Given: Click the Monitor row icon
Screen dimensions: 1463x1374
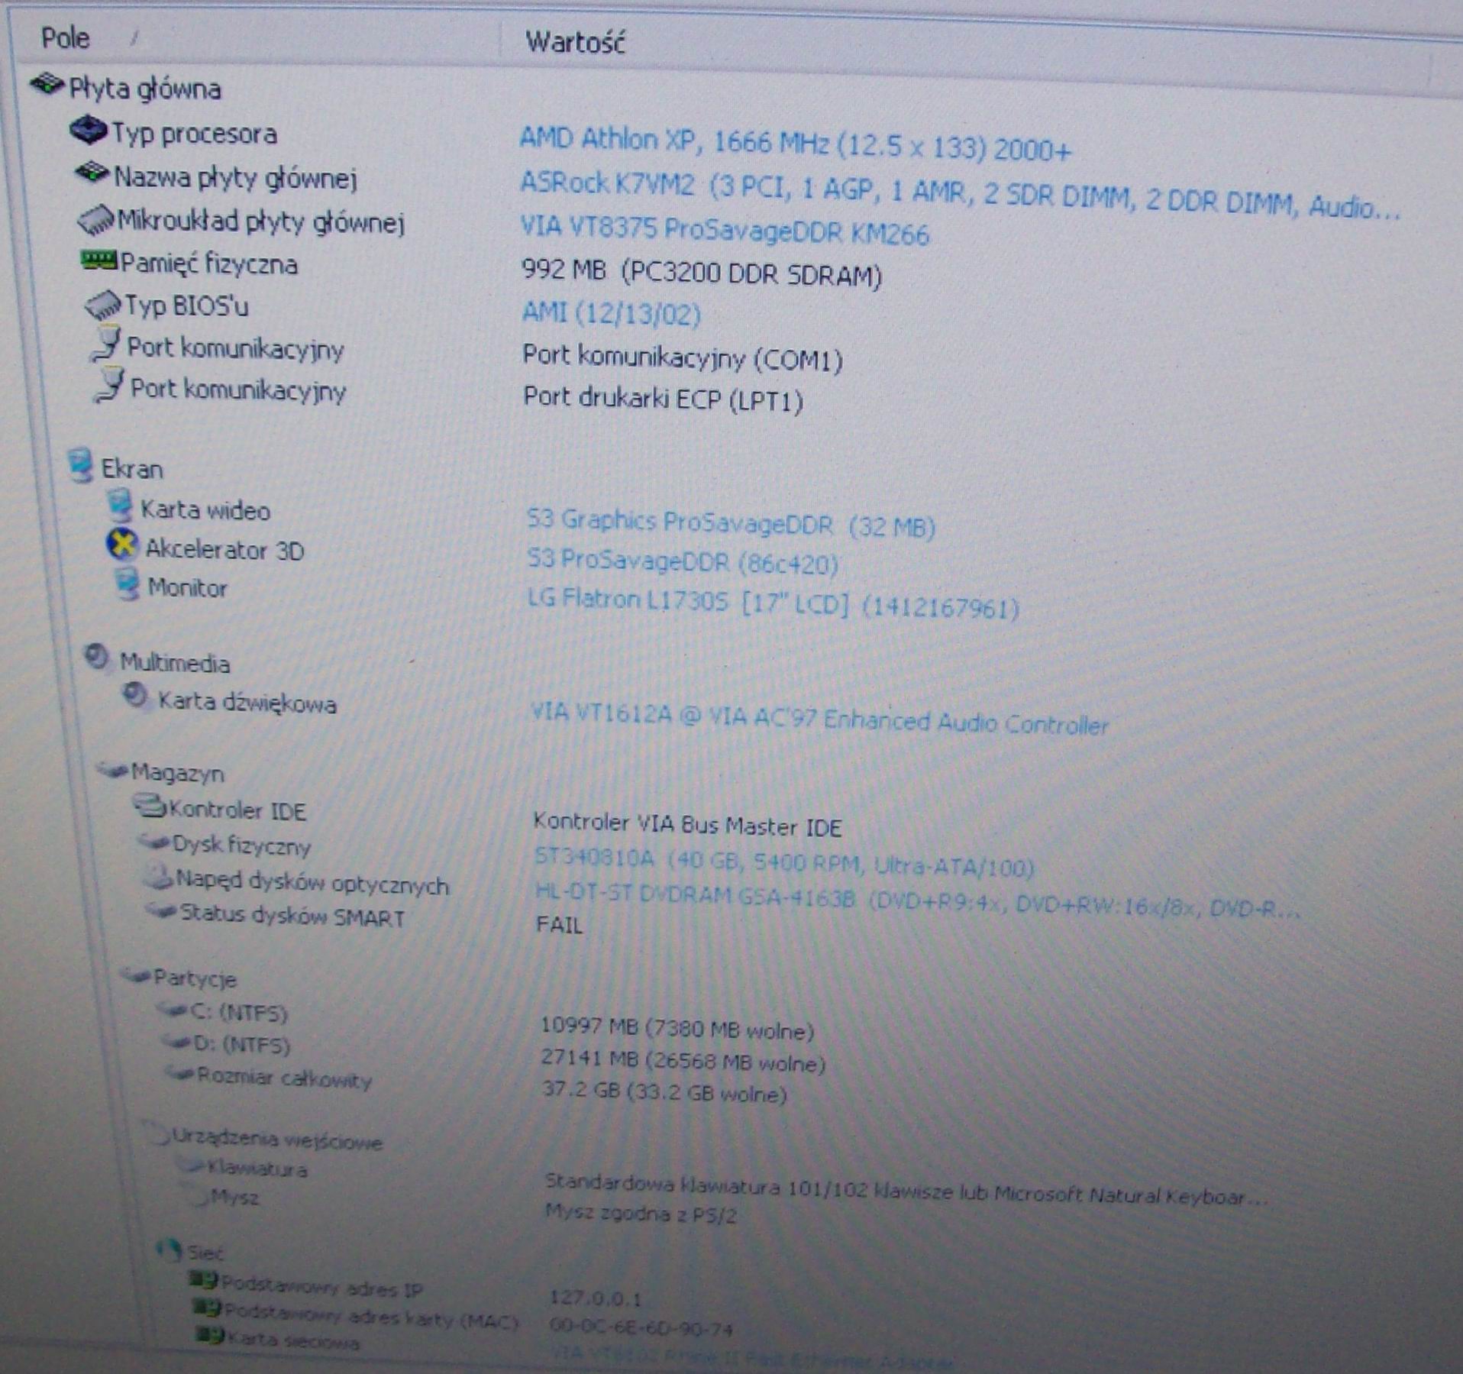Looking at the screenshot, I should (x=127, y=584).
